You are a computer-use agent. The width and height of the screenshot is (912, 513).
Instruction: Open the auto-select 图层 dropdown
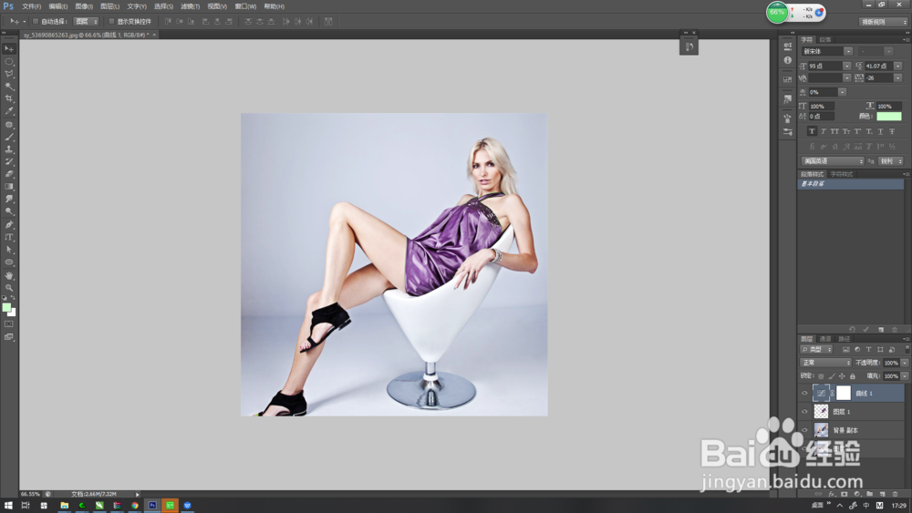(x=86, y=22)
